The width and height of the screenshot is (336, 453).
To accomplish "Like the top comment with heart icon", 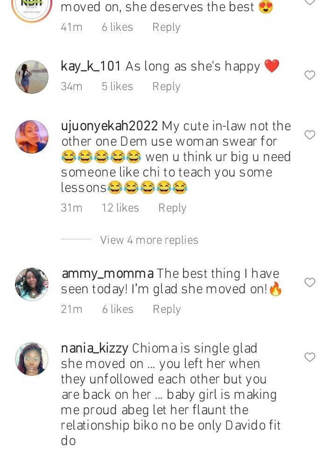I will click(310, 2).
